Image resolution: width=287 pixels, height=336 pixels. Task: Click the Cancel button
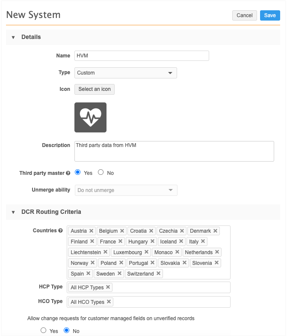pos(244,15)
